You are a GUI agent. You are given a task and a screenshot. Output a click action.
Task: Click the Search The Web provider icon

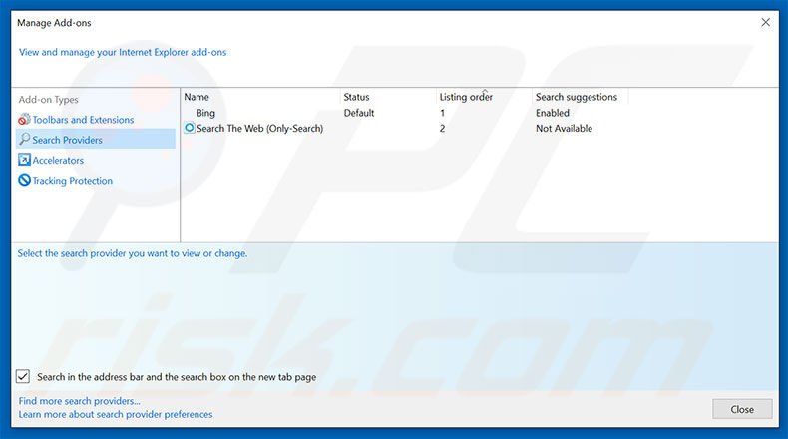tap(190, 128)
